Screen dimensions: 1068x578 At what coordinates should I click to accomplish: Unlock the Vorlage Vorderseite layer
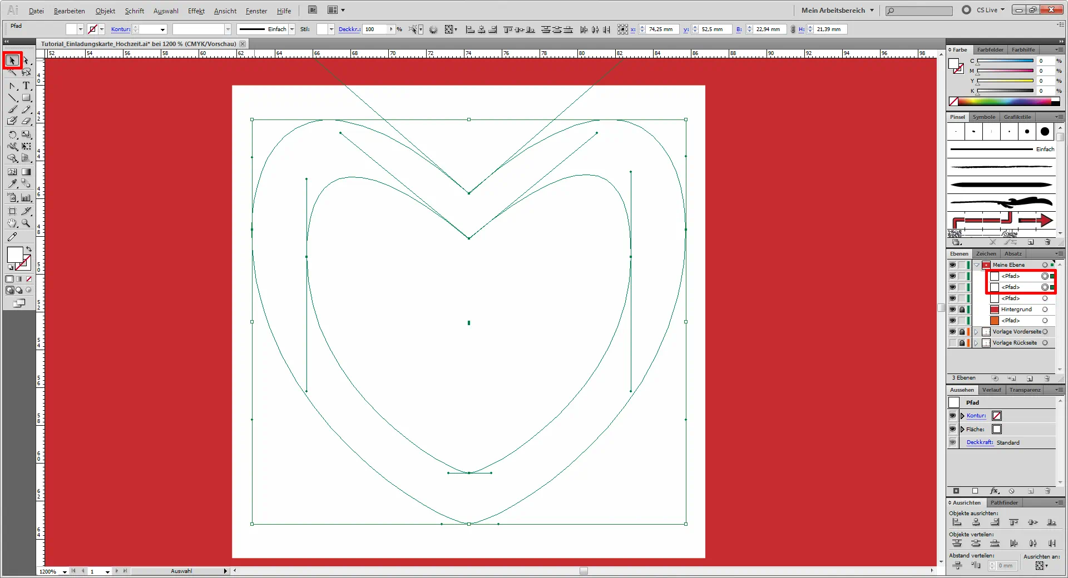962,332
